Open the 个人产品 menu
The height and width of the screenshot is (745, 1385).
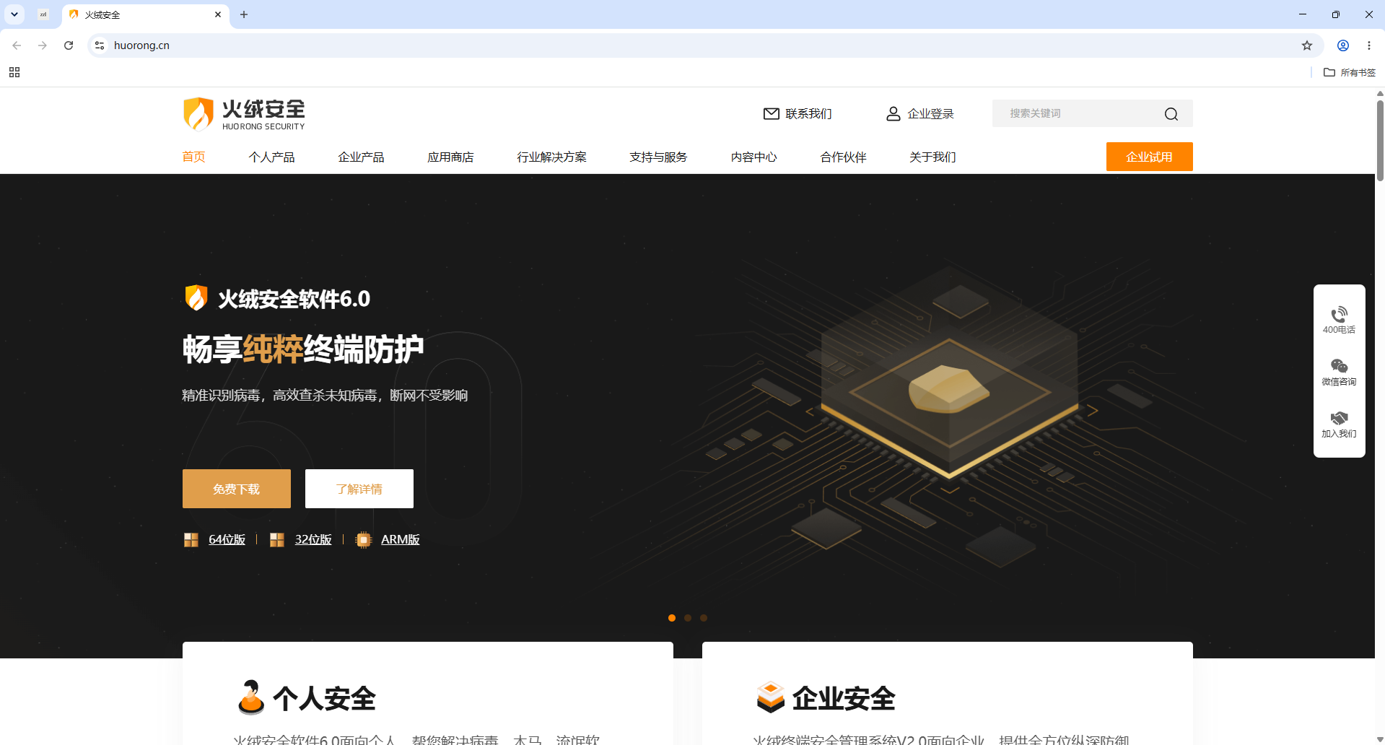tap(271, 157)
